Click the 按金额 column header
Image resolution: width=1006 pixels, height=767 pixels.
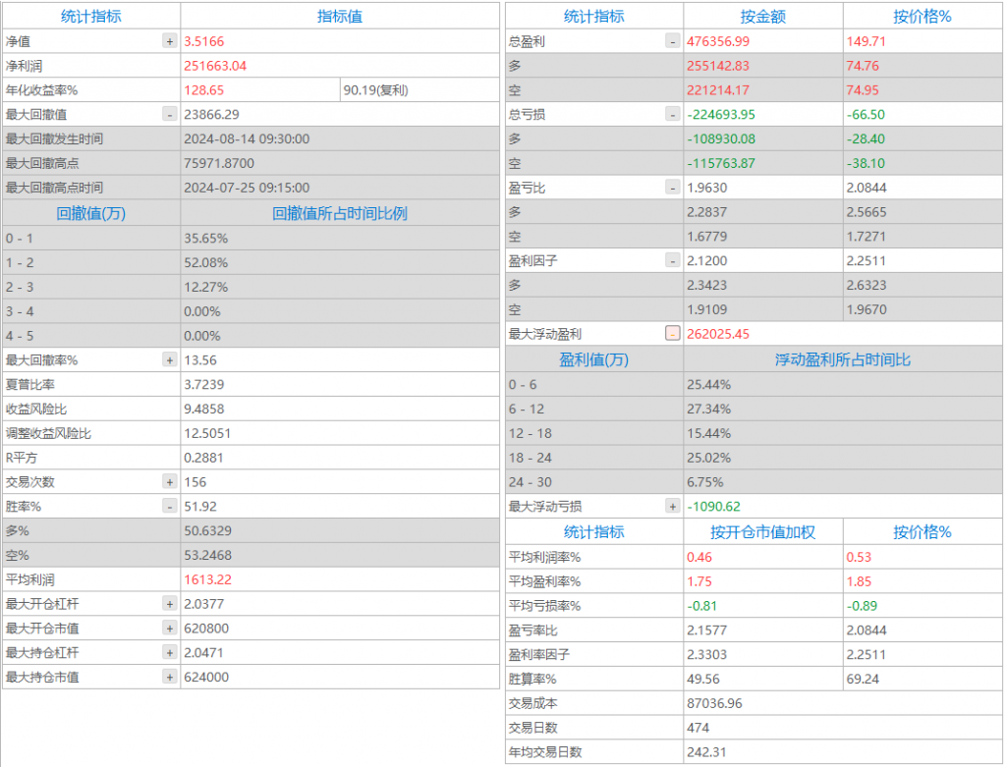coord(762,17)
